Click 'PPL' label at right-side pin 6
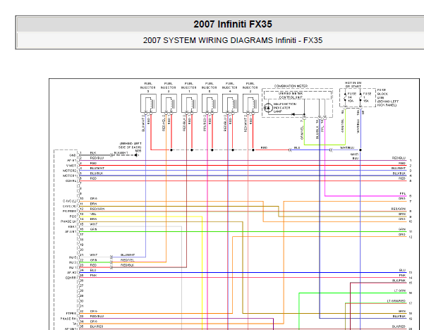This screenshot has width=424, height=330. 403,194
